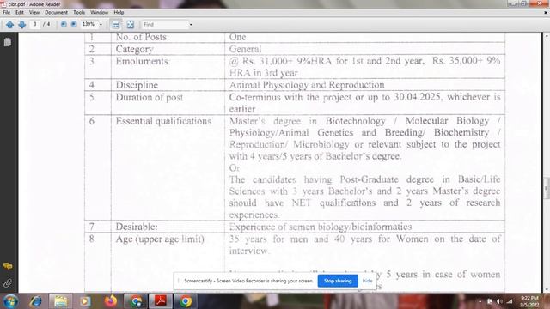
Task: Switch to Adobe Reader taskbar icon
Action: coord(161,301)
